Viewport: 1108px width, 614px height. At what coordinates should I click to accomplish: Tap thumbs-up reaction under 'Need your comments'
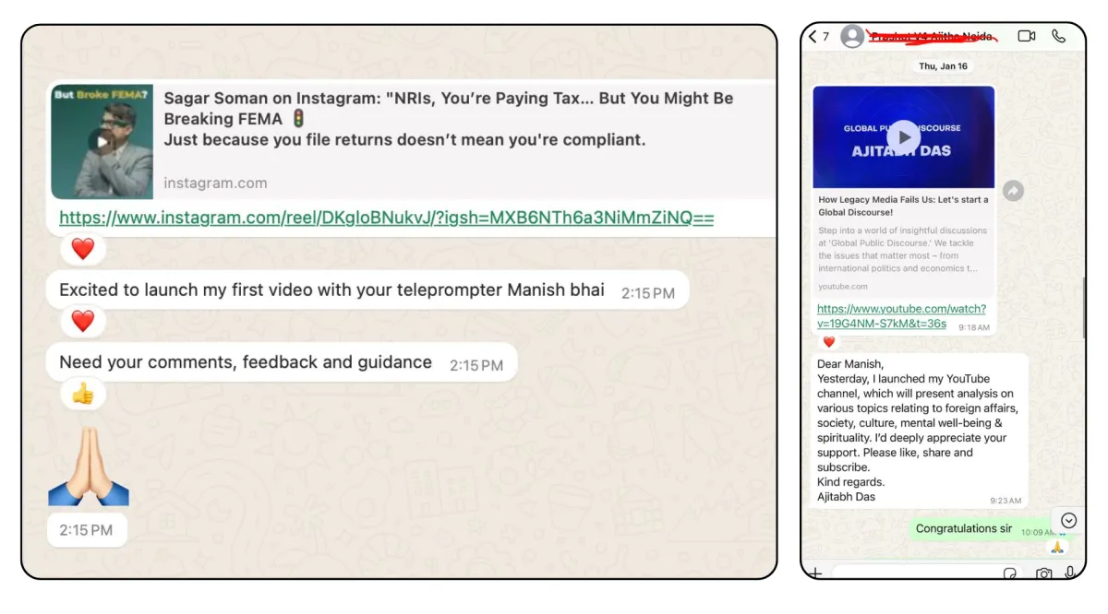coord(83,395)
